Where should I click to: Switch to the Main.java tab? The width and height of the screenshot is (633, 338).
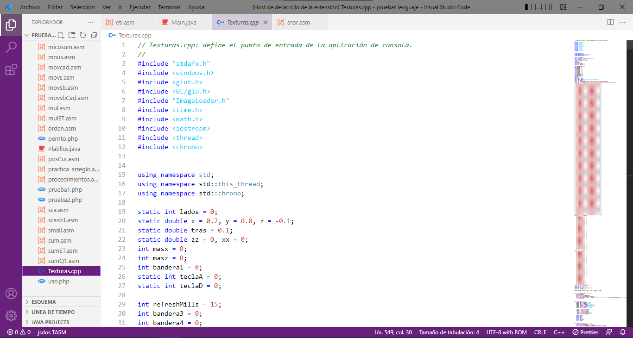click(182, 22)
